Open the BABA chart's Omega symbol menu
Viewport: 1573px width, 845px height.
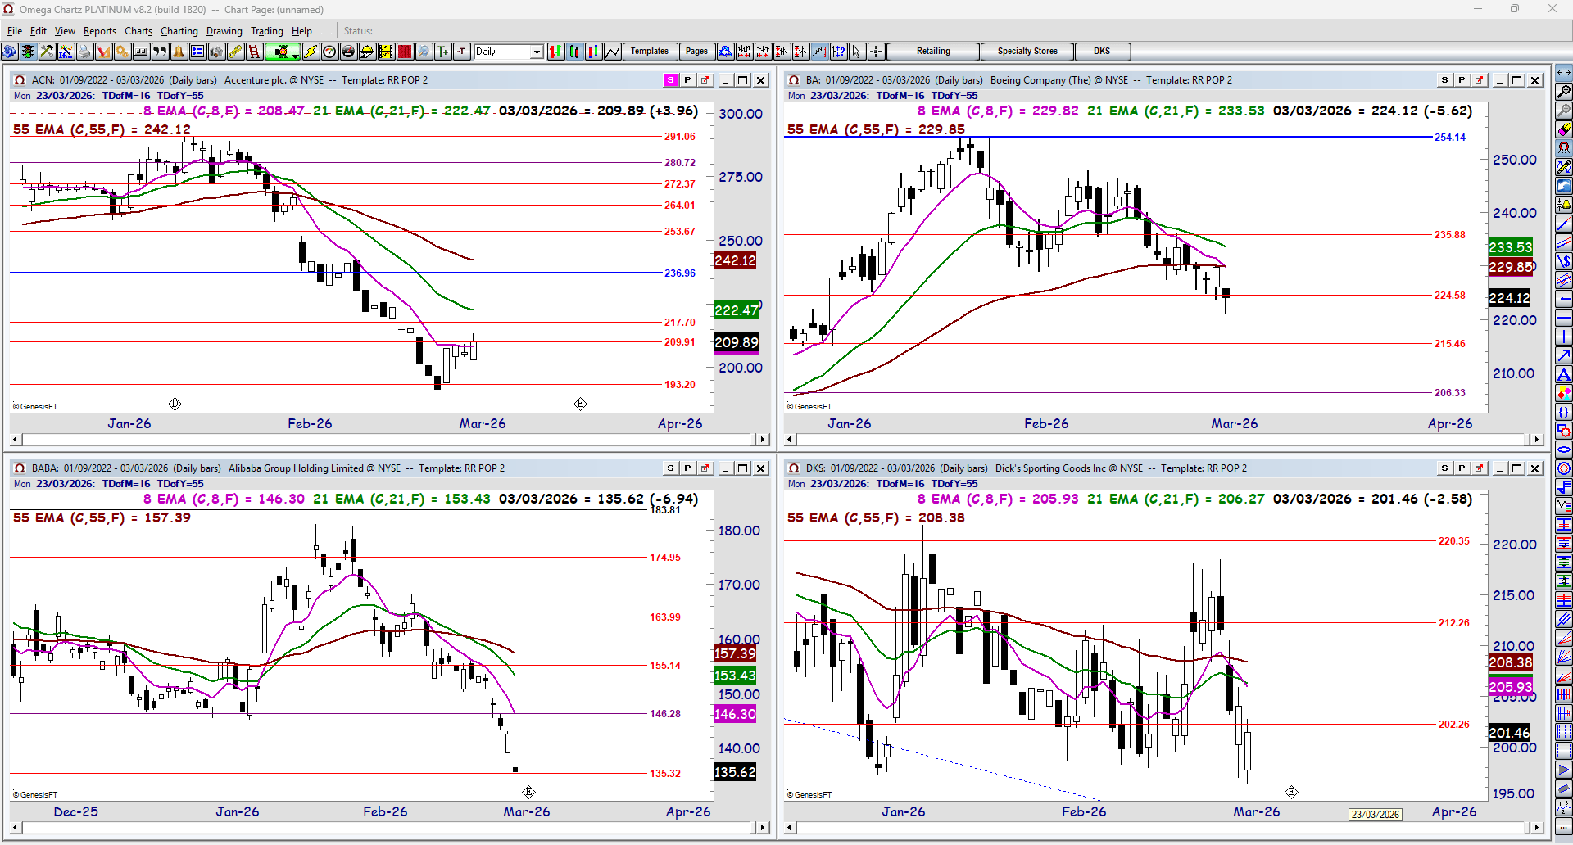pyautogui.click(x=20, y=468)
